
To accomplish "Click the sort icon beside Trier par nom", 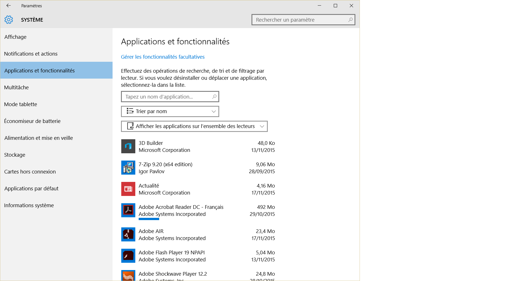I will click(130, 111).
